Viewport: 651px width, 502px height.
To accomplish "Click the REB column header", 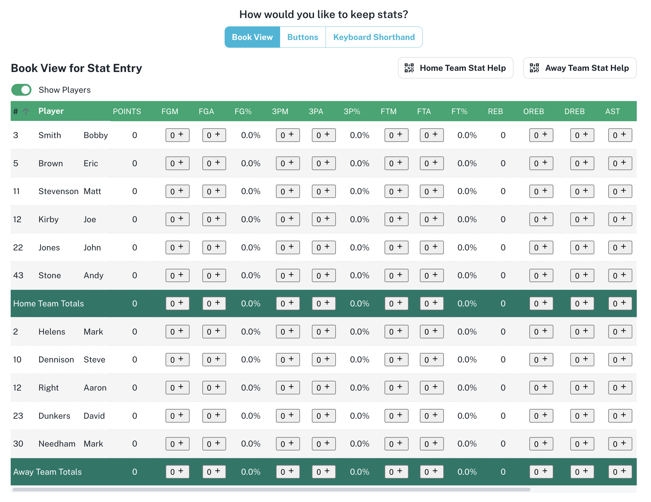I will pos(495,111).
